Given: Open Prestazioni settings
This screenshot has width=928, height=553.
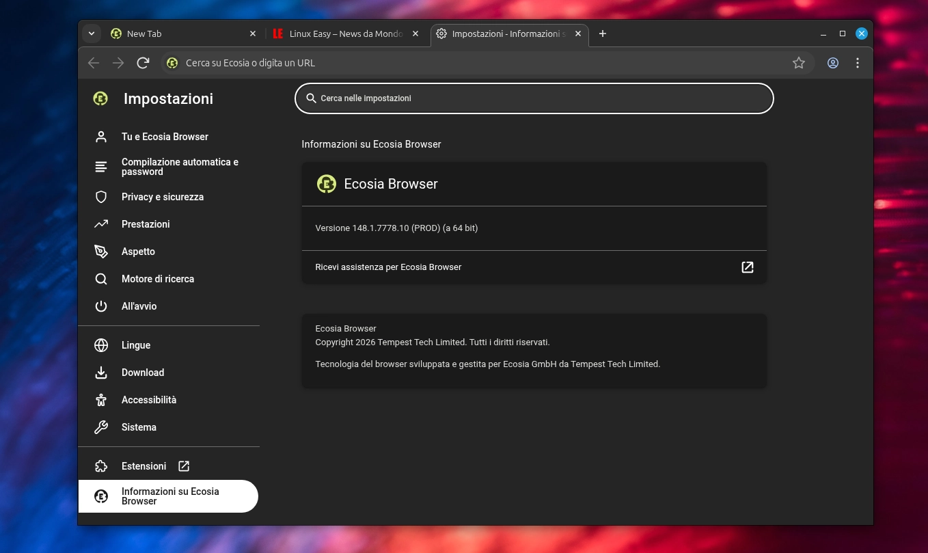Looking at the screenshot, I should [x=169, y=224].
